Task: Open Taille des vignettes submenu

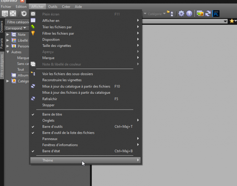Action: point(86,46)
